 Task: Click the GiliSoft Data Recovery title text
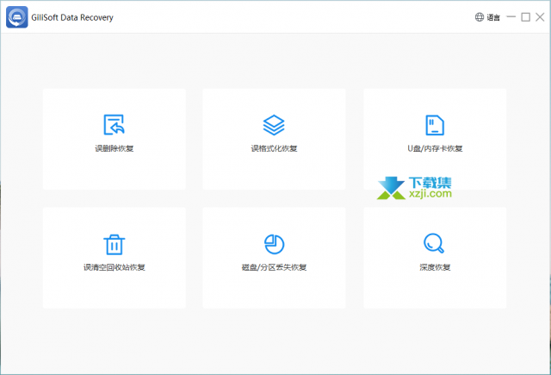[x=72, y=17]
